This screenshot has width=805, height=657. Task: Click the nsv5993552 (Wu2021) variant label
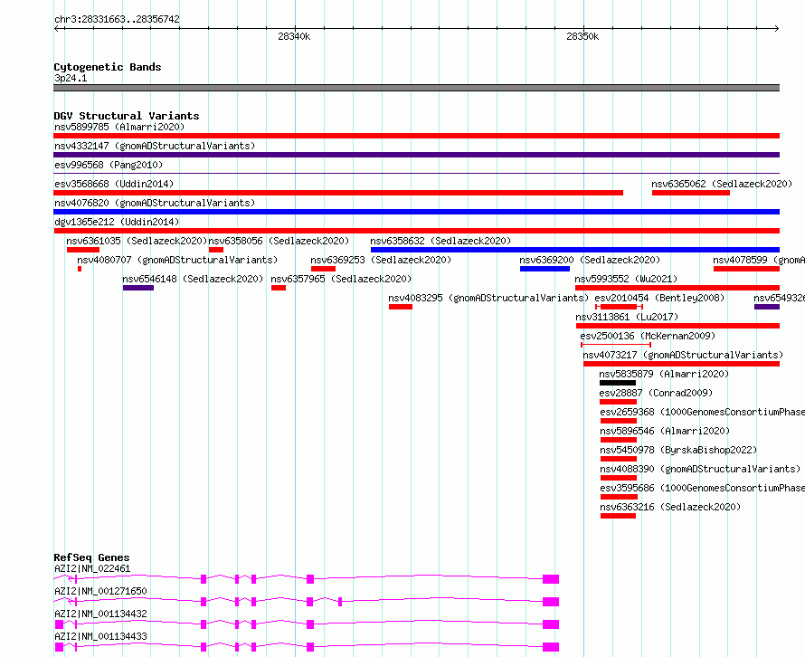[x=626, y=279]
